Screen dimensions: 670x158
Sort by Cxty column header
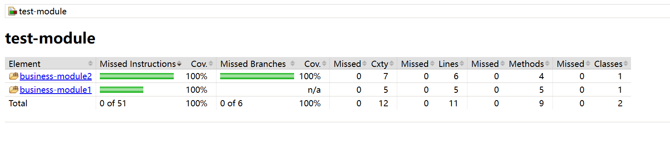382,64
